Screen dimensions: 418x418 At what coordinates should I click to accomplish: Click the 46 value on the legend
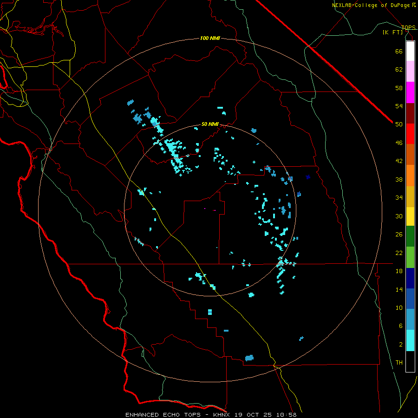[399, 143]
